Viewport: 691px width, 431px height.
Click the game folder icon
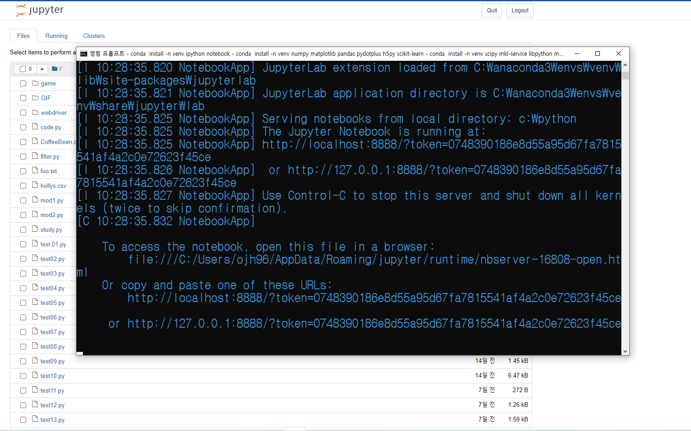[35, 83]
